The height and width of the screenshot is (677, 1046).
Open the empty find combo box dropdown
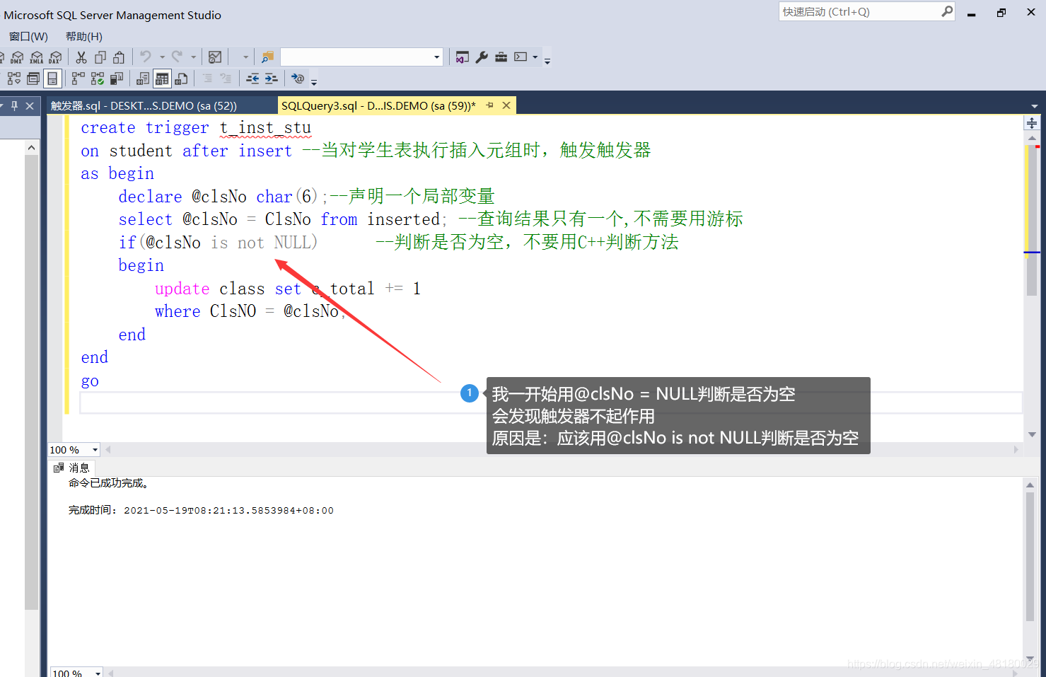436,57
